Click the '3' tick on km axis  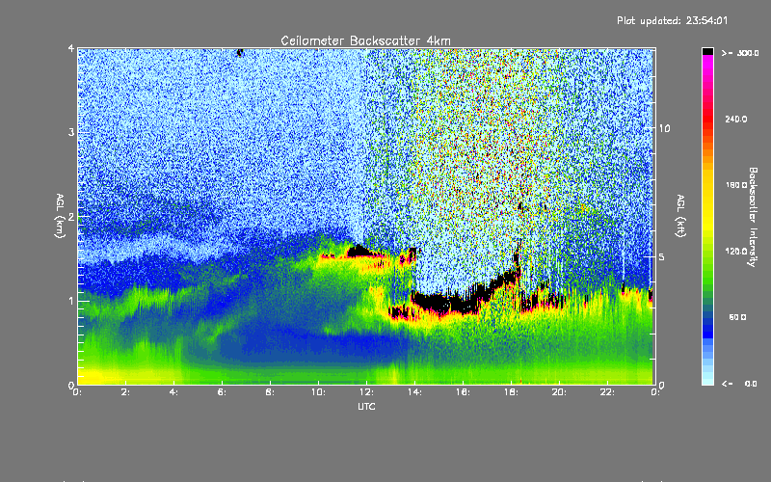click(x=71, y=132)
